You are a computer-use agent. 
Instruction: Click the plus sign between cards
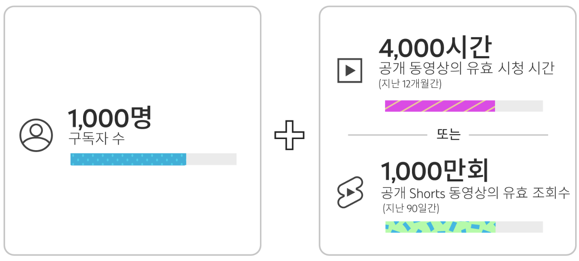(289, 135)
